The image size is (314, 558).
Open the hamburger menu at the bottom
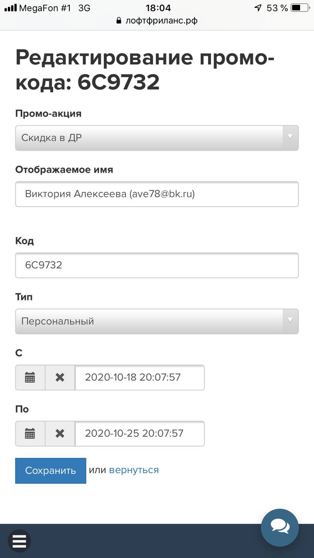coord(19,541)
